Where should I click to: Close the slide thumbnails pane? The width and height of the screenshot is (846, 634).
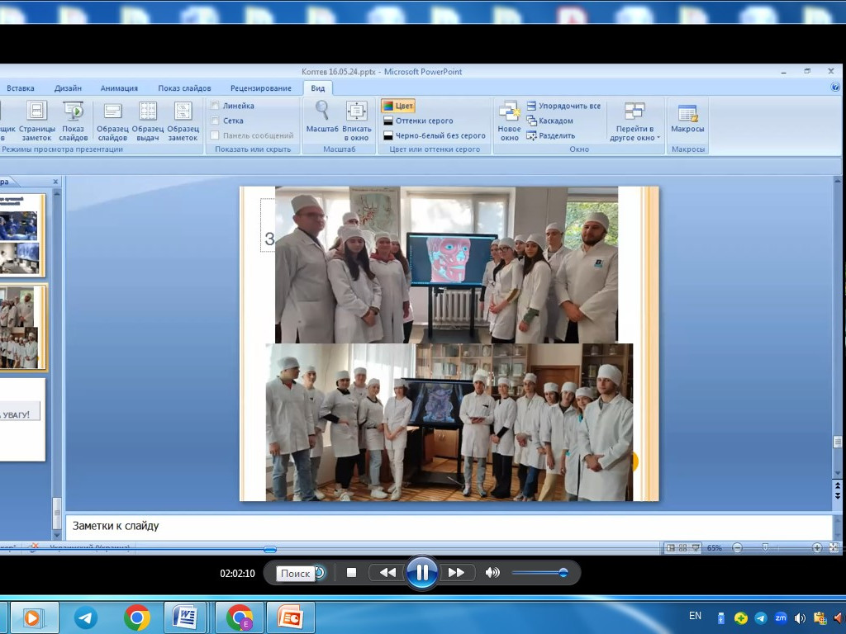[55, 182]
